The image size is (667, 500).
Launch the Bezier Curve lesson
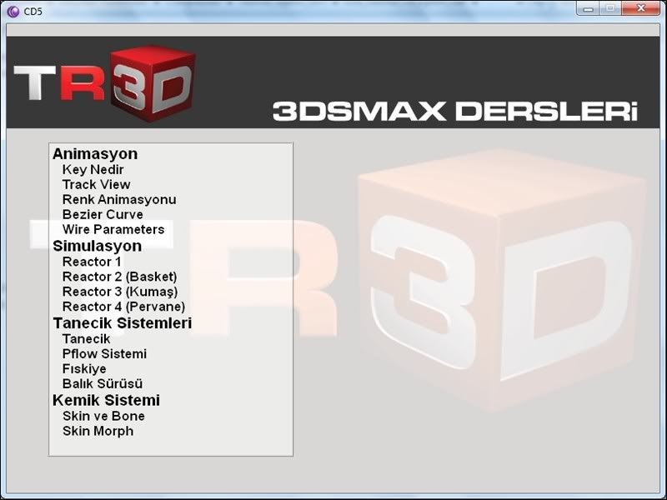tap(103, 215)
